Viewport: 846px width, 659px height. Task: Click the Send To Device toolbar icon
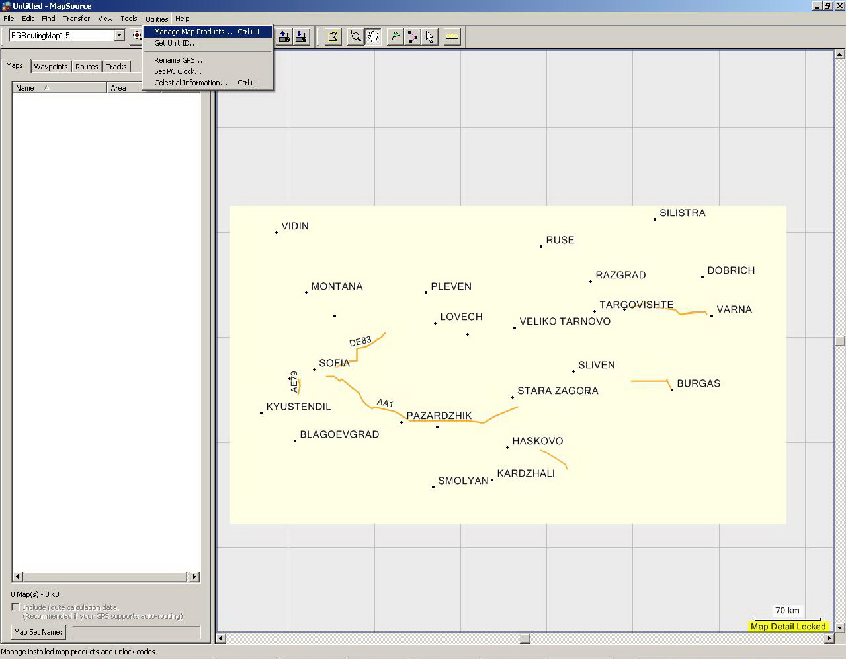pos(284,37)
